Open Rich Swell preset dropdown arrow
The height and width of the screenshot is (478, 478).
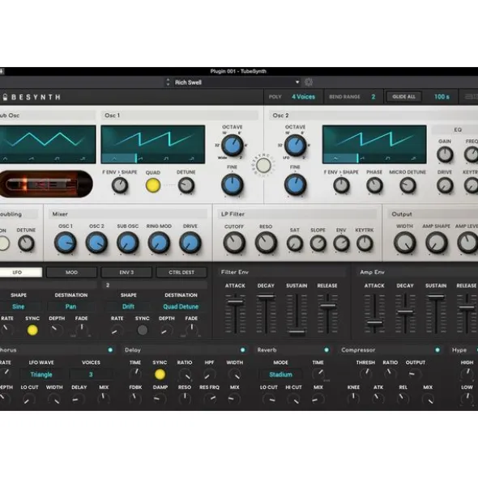[x=297, y=82]
